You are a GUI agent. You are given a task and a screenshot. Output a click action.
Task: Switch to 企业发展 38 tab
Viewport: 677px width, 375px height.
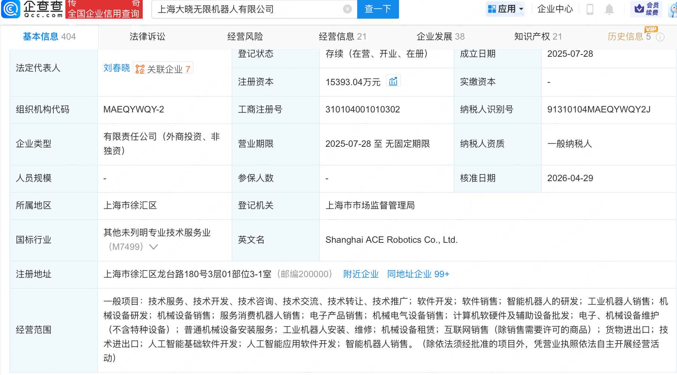440,37
